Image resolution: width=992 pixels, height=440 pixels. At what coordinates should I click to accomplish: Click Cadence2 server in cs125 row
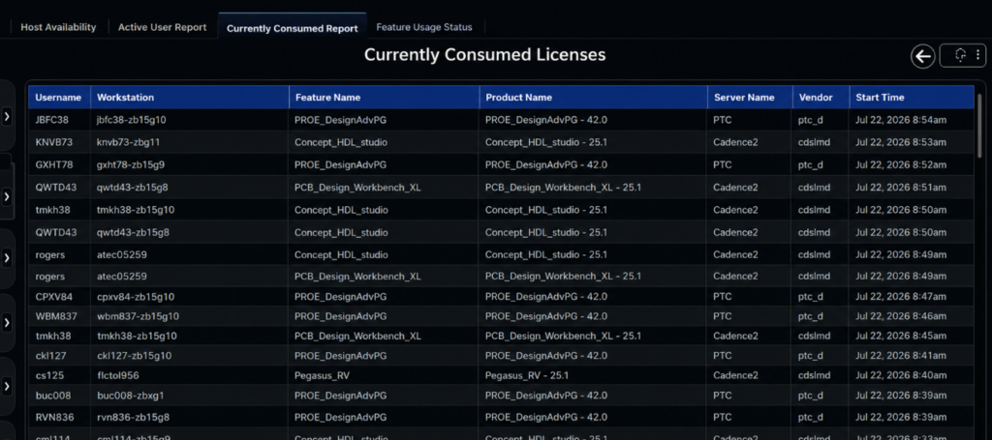point(735,375)
